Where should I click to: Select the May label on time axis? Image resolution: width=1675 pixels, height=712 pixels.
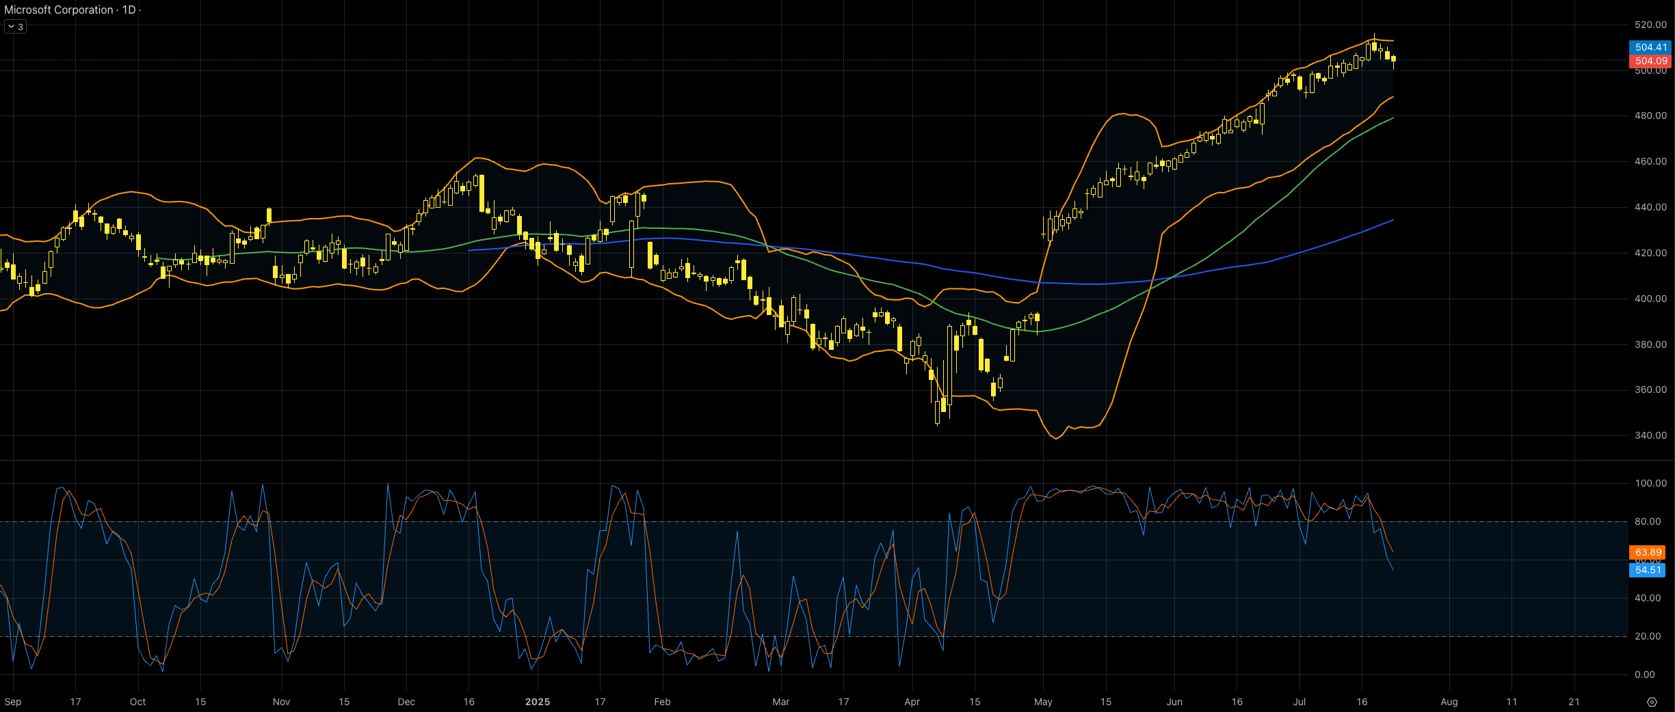pyautogui.click(x=1043, y=702)
